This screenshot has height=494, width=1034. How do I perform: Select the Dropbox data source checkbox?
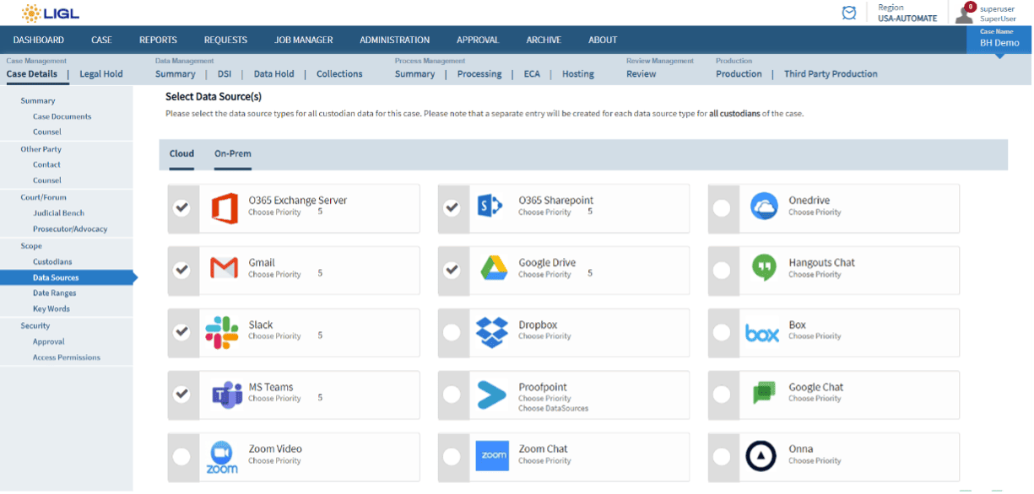452,332
